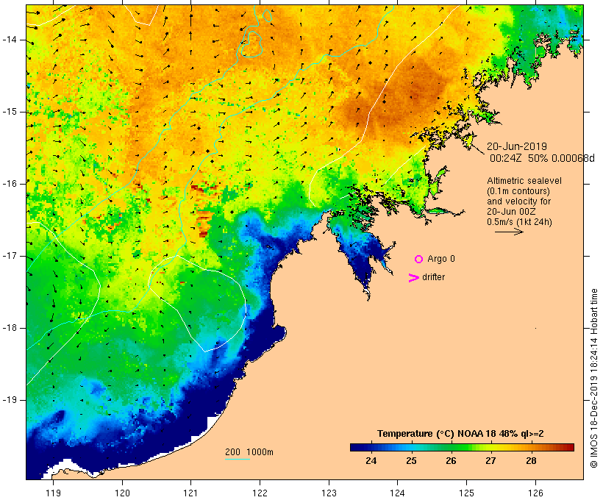Viewport: 603px width, 500px height.
Task: Click the latitude label -16
Action: [10, 184]
